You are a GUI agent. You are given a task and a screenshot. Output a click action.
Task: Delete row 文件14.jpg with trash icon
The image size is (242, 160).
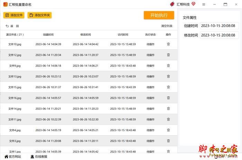click(168, 109)
